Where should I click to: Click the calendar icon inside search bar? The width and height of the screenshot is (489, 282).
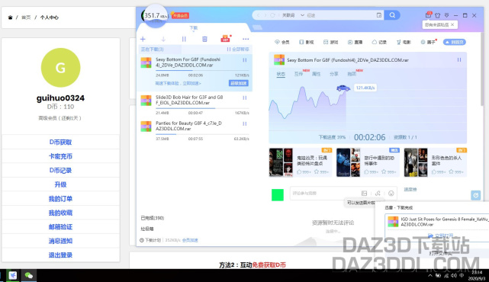pos(379,15)
